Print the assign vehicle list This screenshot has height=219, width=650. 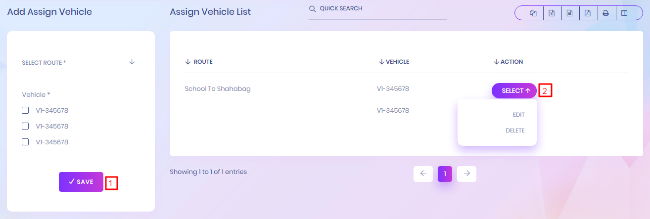point(605,13)
